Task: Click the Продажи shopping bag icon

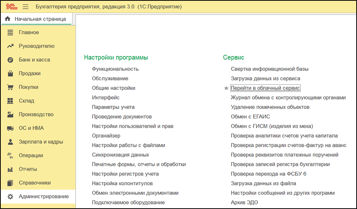Action: coord(10,73)
